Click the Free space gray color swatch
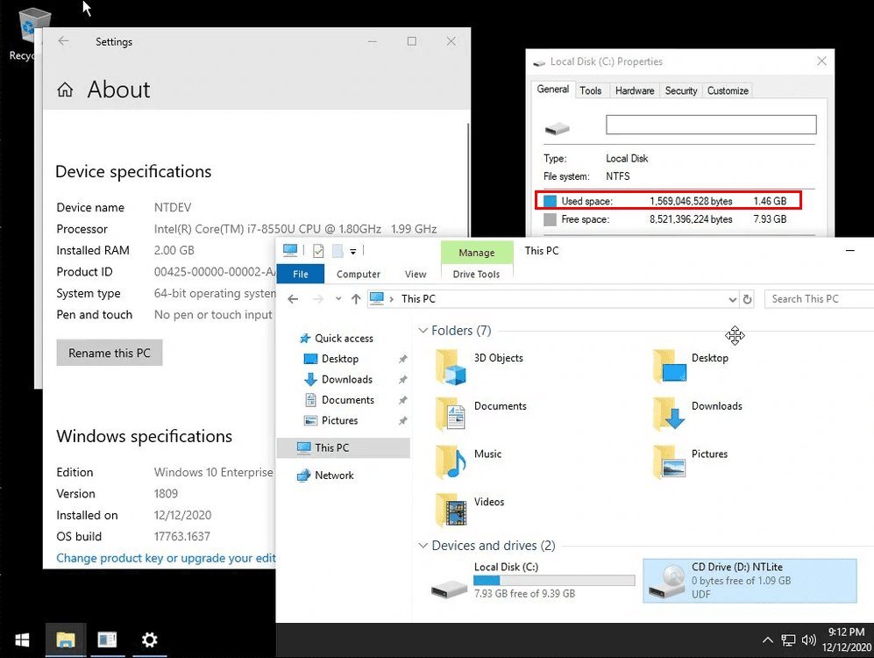874x658 pixels. pyautogui.click(x=550, y=219)
